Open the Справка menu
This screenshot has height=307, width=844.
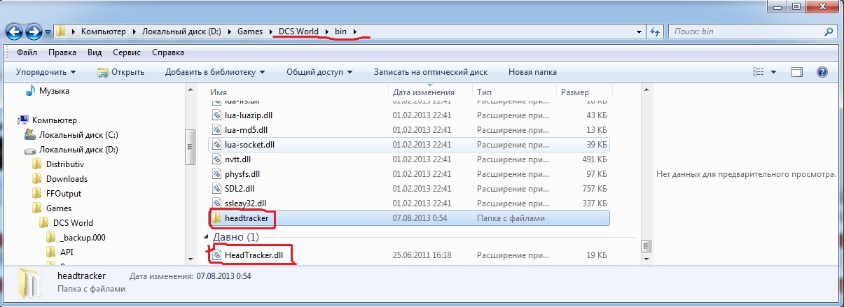click(x=167, y=52)
